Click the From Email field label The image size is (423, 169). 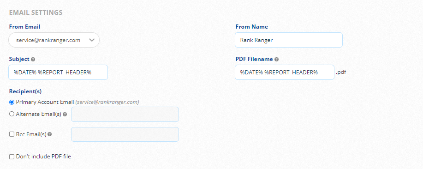[24, 27]
